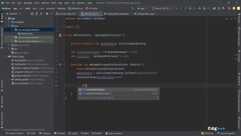Open Terminal tool window
The image size is (241, 136).
click(x=59, y=133)
